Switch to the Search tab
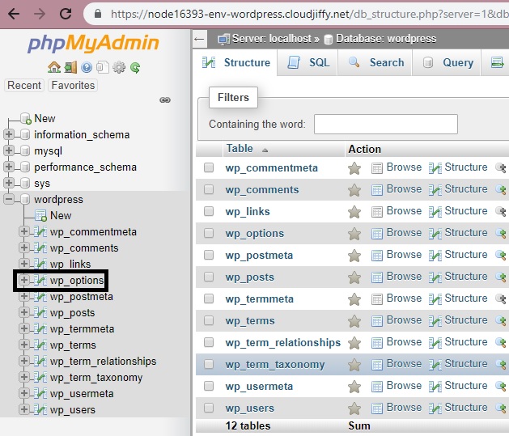The image size is (509, 436). pyautogui.click(x=376, y=62)
